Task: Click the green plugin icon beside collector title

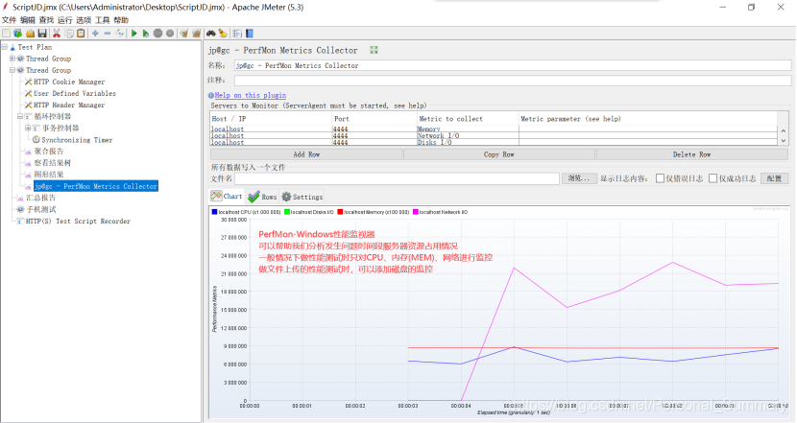Action: [x=374, y=50]
